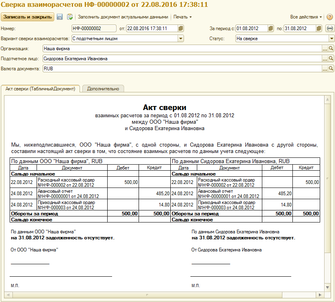Click left Расходный кассовый ордер document cell
The image size is (335, 302).
[x=72, y=182]
